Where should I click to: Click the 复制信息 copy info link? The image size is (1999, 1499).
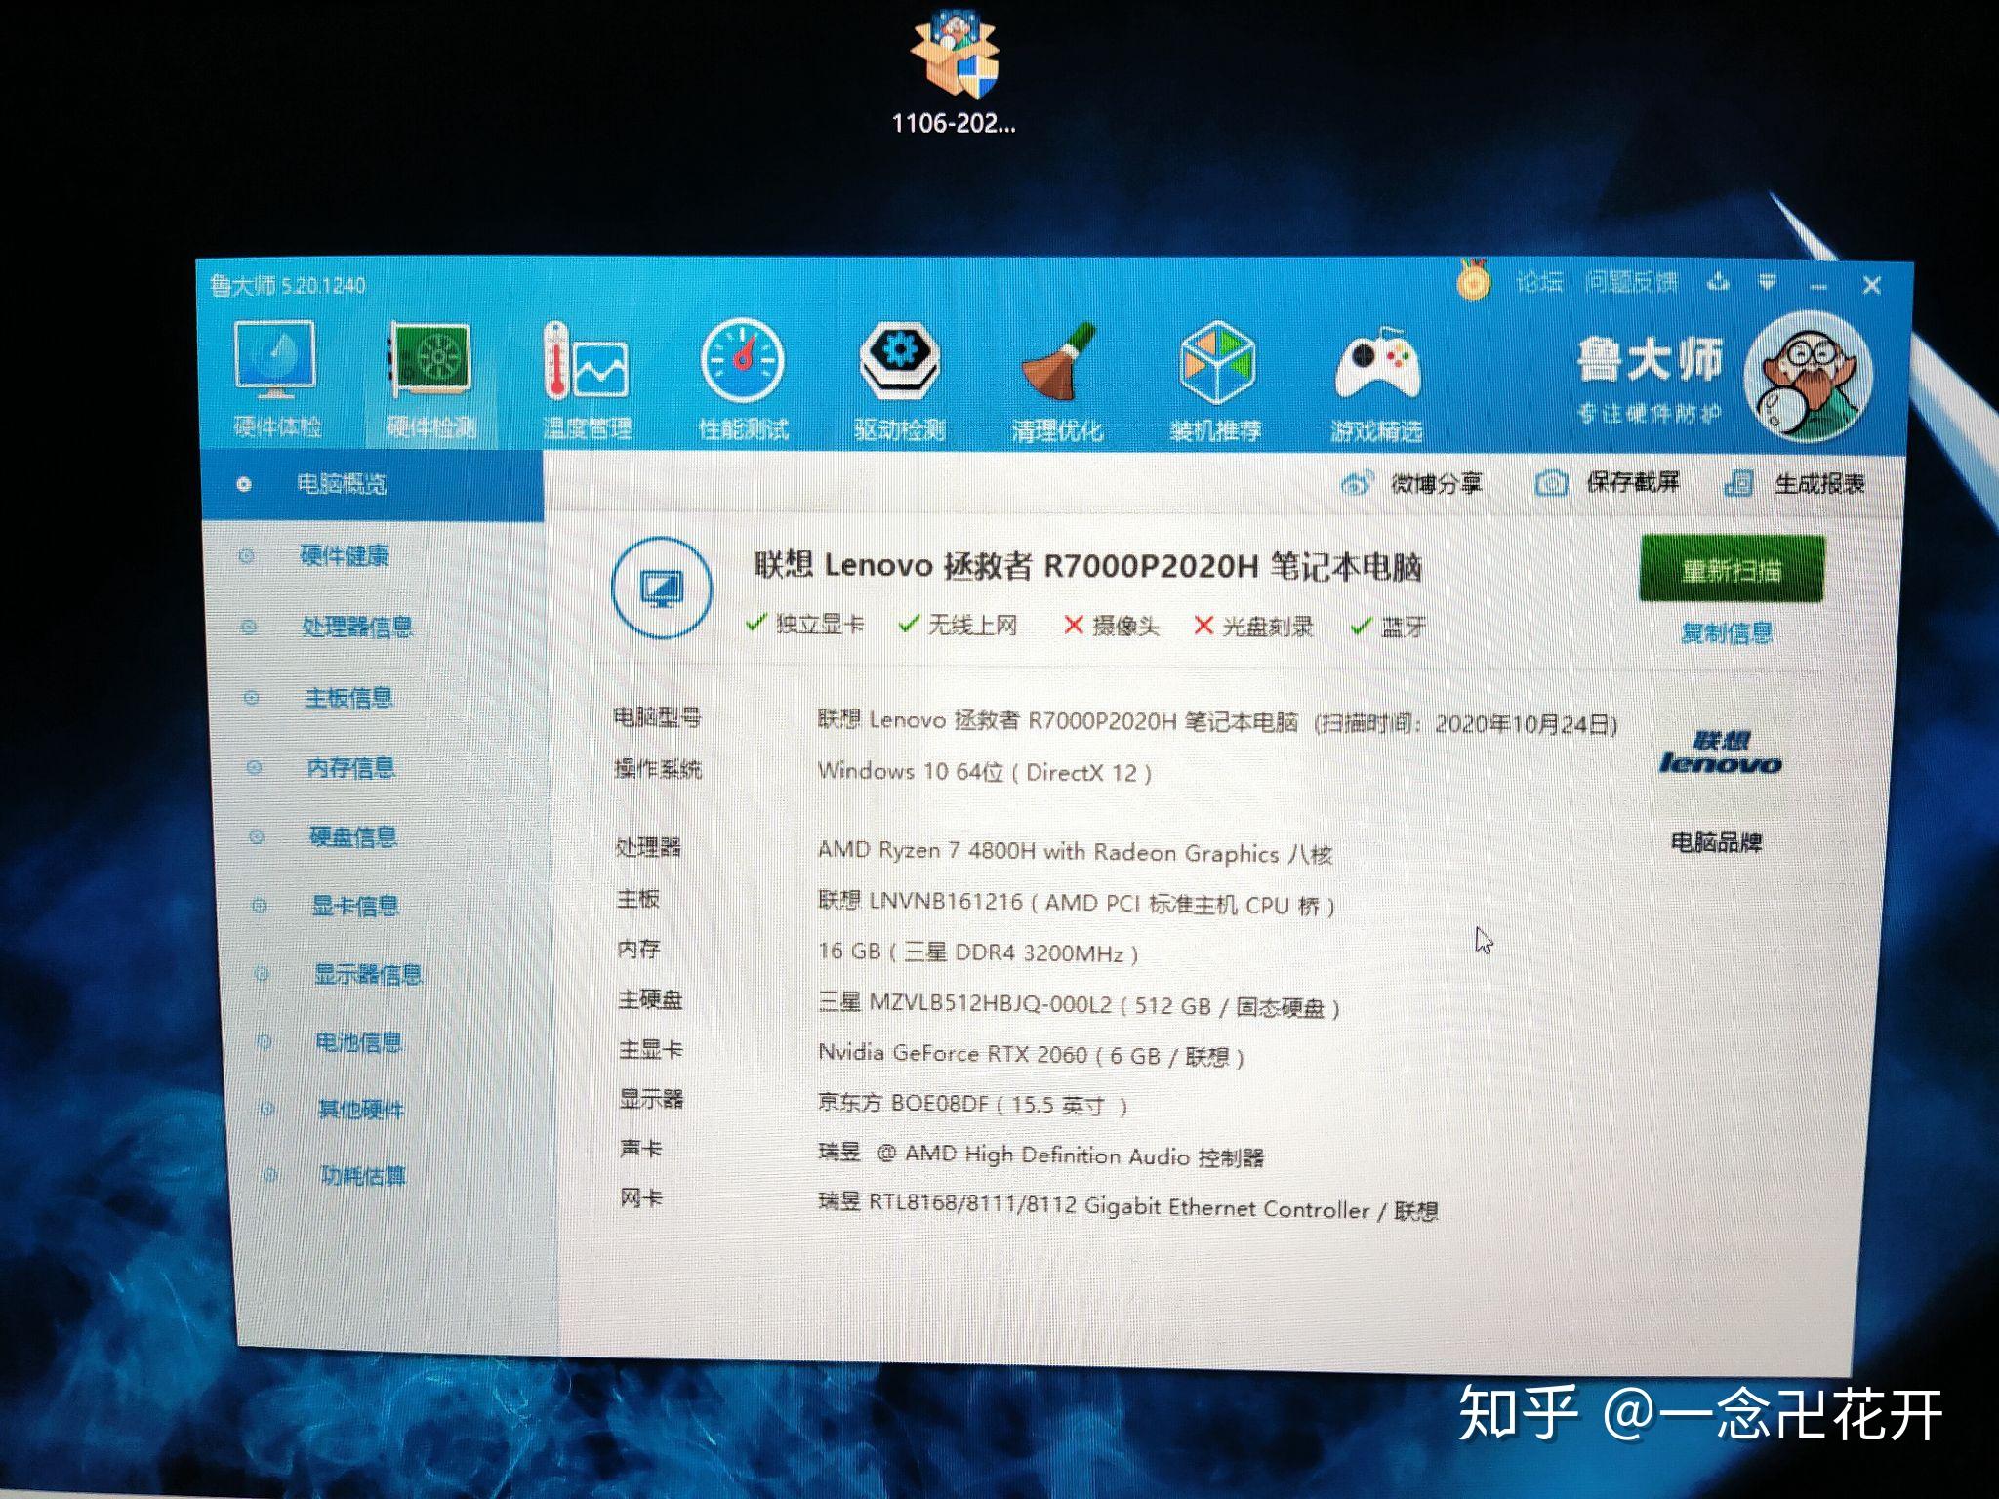1727,633
